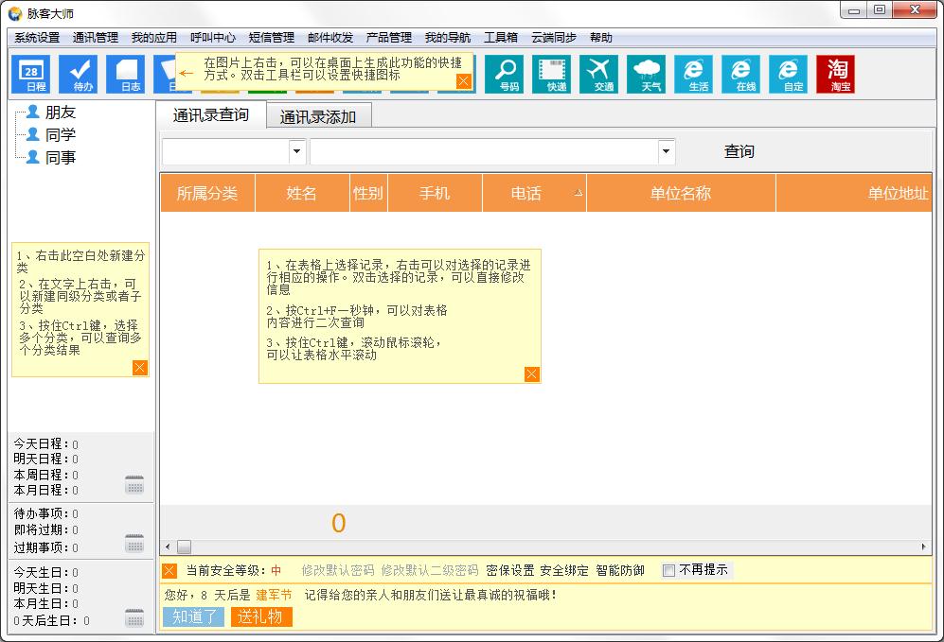
Task: Open the wide search dropdown beside 查询
Action: (665, 150)
